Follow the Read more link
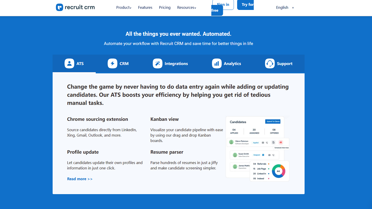This screenshot has width=372, height=209. (x=79, y=179)
